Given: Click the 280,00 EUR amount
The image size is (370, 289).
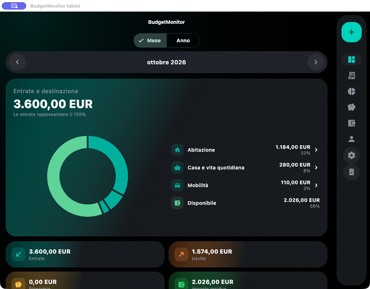Looking at the screenshot, I should pos(295,165).
